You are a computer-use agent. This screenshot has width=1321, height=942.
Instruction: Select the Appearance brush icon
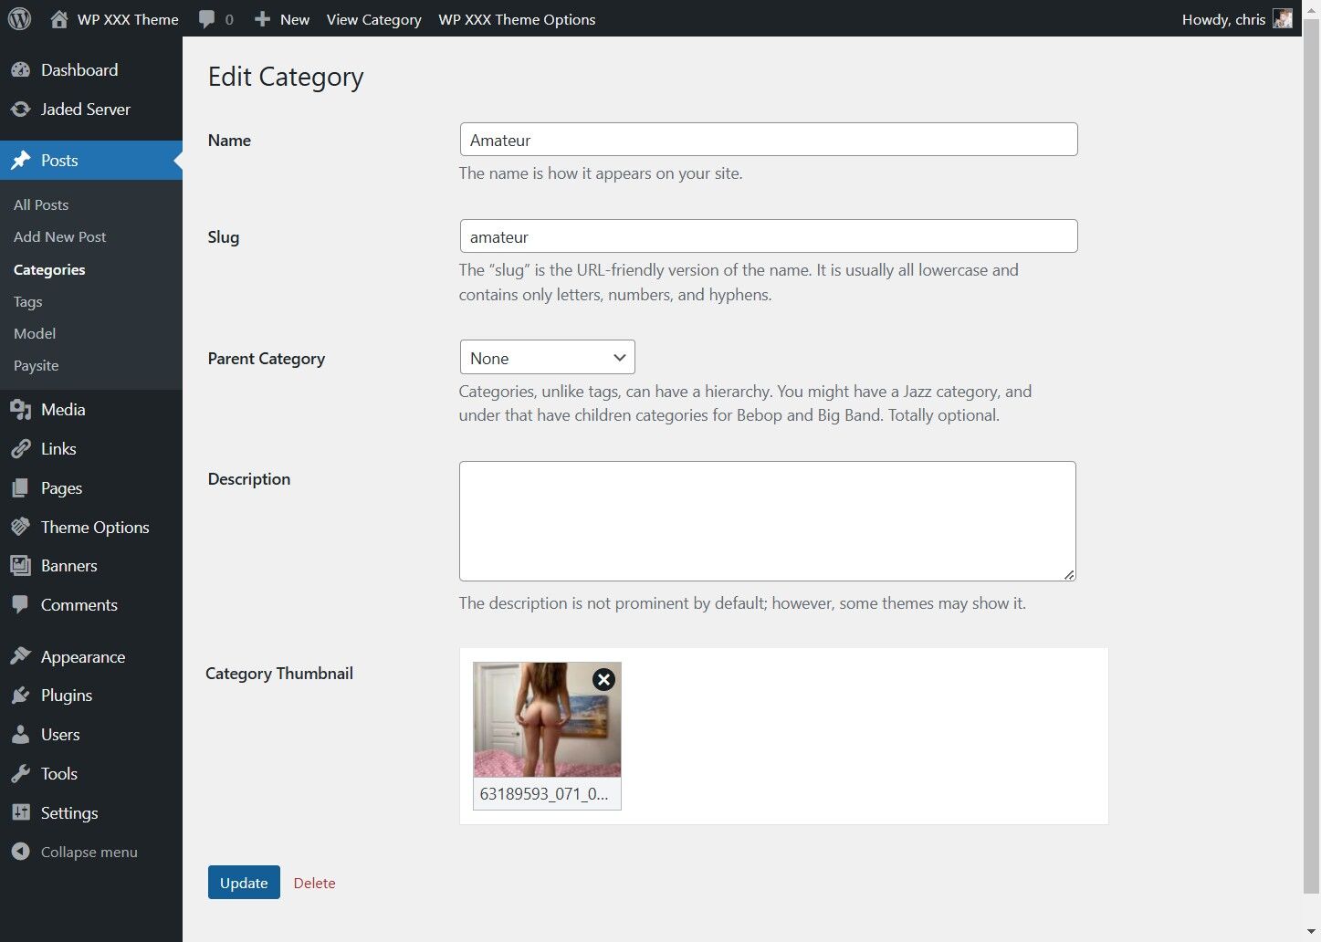click(22, 656)
